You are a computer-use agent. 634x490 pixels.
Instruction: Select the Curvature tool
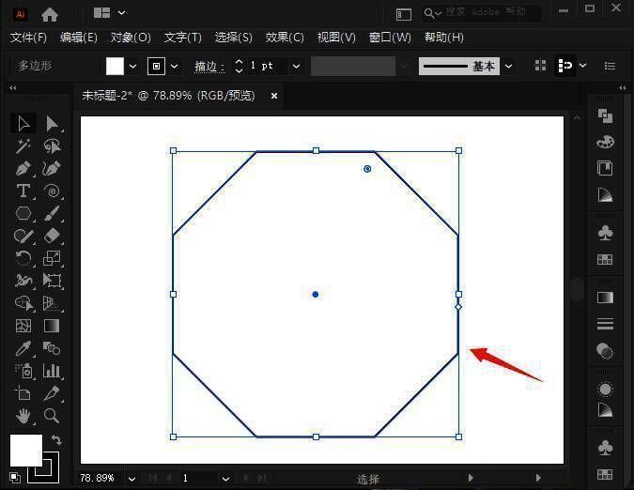tap(52, 168)
